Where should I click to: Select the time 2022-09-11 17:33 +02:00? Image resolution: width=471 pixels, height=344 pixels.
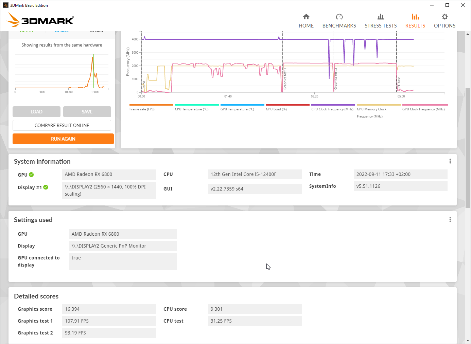(x=401, y=174)
